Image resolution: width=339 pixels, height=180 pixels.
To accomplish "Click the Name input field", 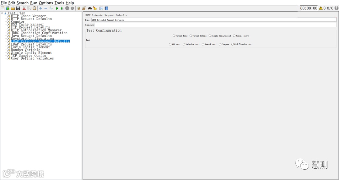I will tap(214, 20).
